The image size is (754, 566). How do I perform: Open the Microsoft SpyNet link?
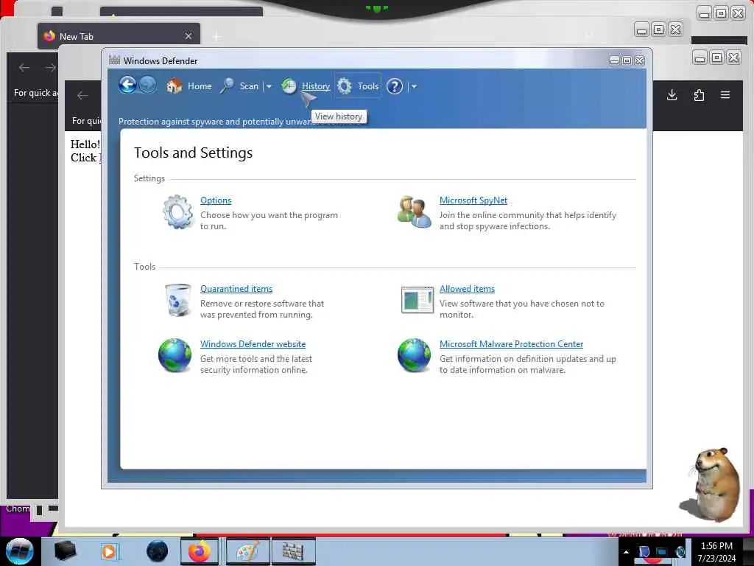tap(473, 200)
